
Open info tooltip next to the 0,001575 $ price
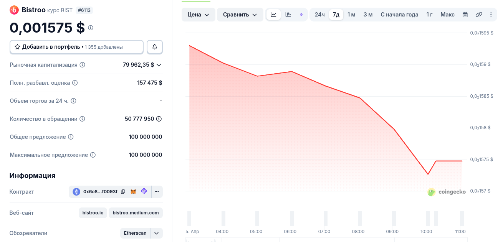pyautogui.click(x=91, y=28)
